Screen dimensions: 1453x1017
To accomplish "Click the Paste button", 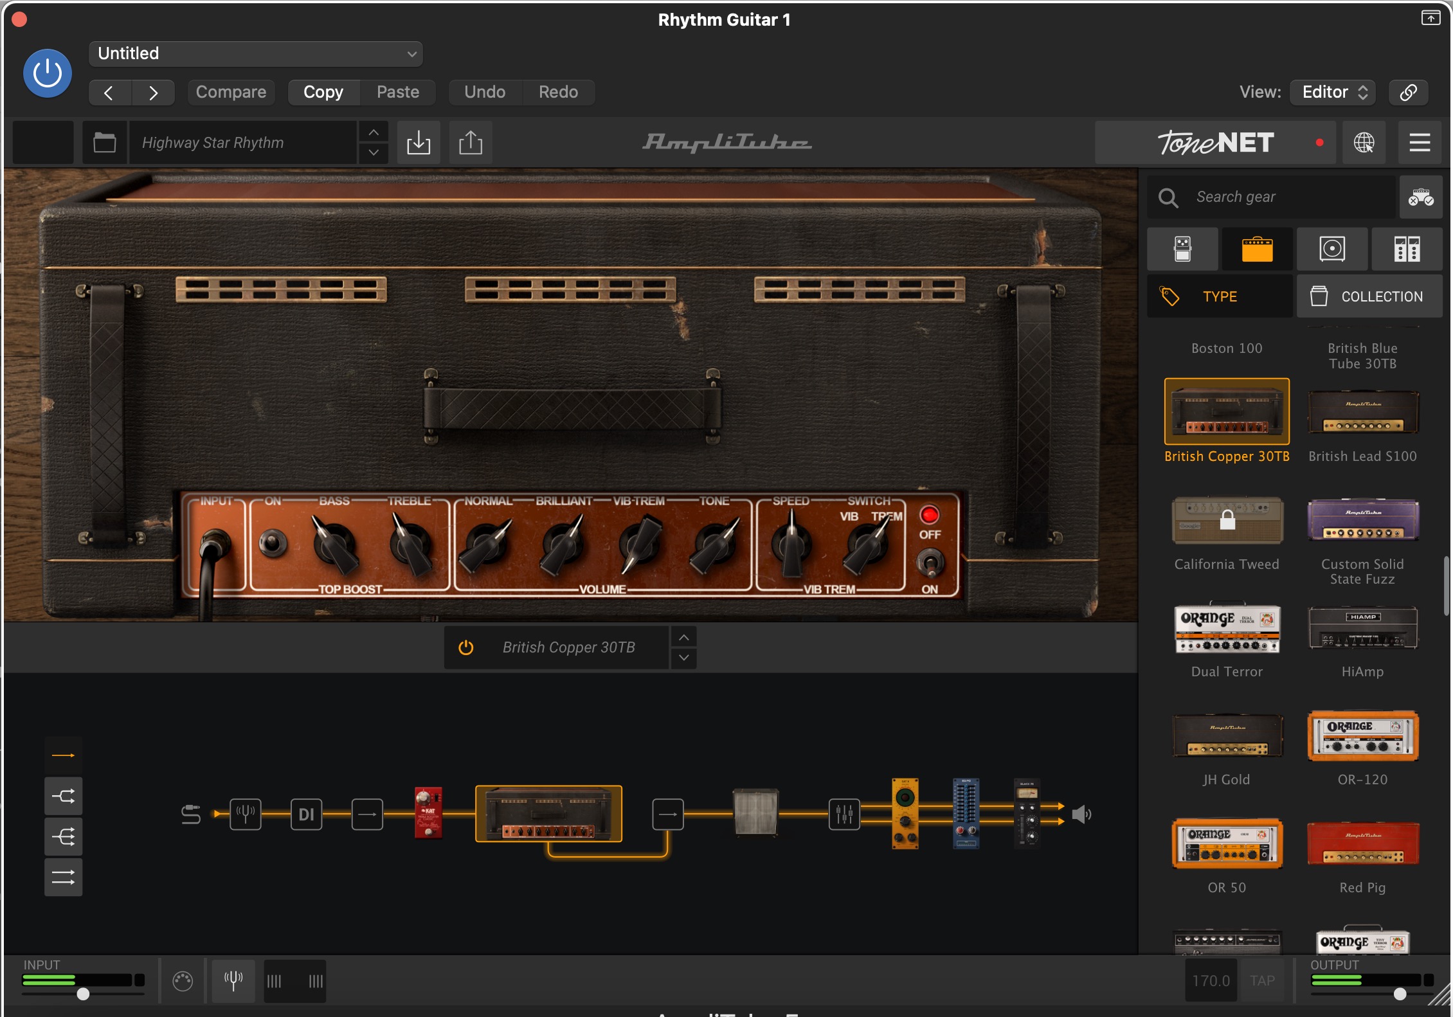I will coord(398,92).
